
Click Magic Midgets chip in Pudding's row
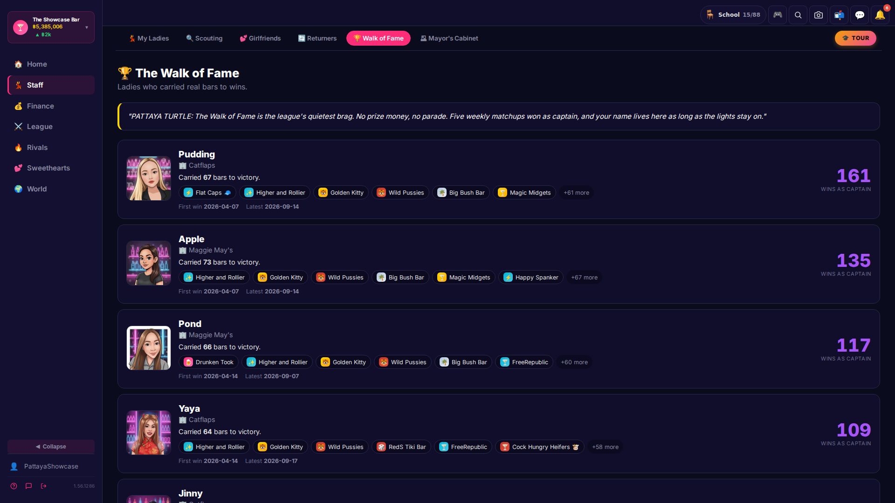(524, 193)
